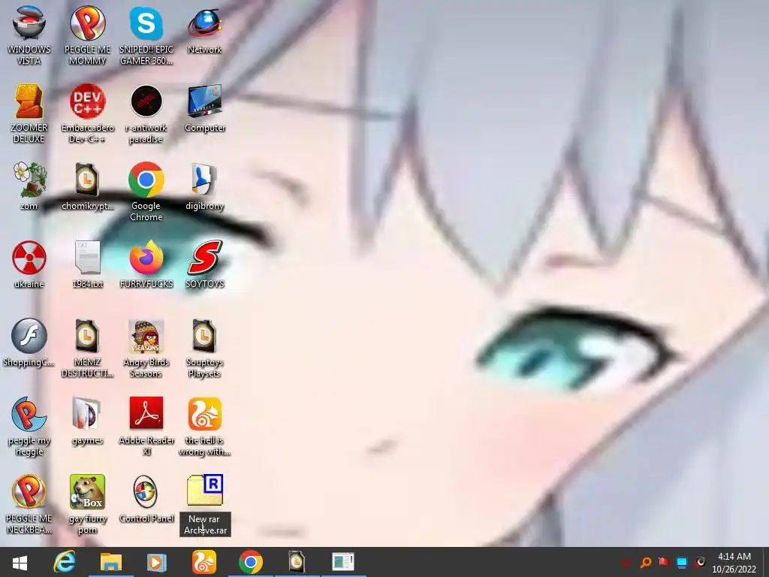Screen dimensions: 769x577
Task: Select the Firefox-logo desktop shortcut
Action: tap(146, 264)
